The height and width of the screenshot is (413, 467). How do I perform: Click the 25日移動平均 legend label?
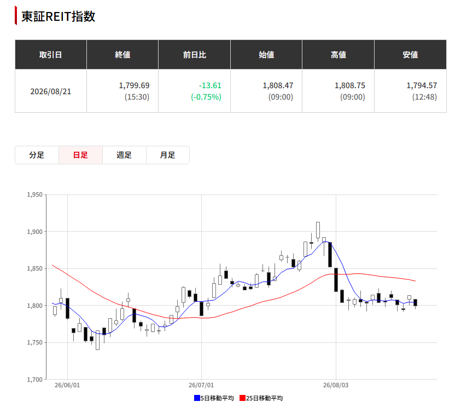click(x=265, y=398)
